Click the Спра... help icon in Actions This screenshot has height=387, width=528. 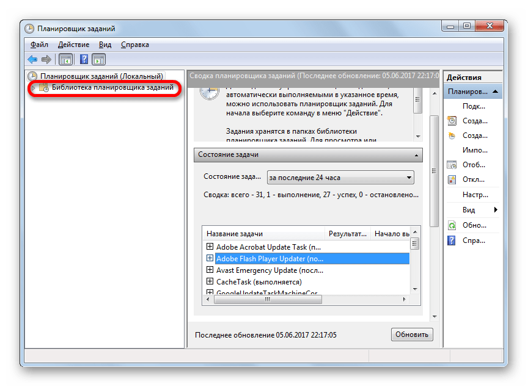click(452, 241)
